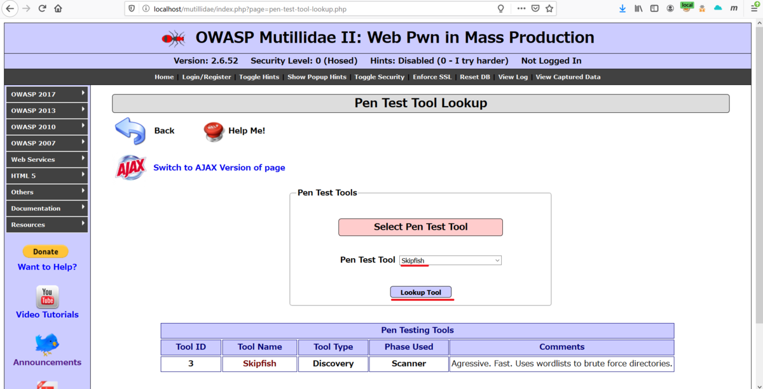763x389 pixels.
Task: Open the Library icon
Action: (638, 9)
